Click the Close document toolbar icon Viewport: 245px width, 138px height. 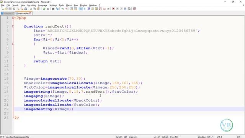(x=18, y=9)
